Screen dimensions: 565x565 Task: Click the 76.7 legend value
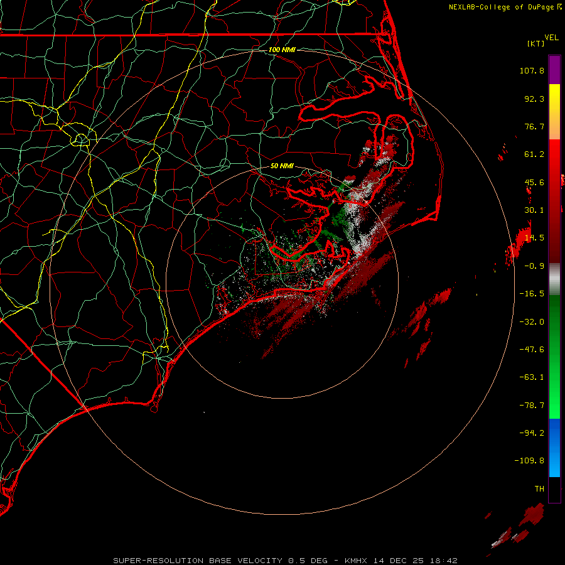pyautogui.click(x=534, y=126)
